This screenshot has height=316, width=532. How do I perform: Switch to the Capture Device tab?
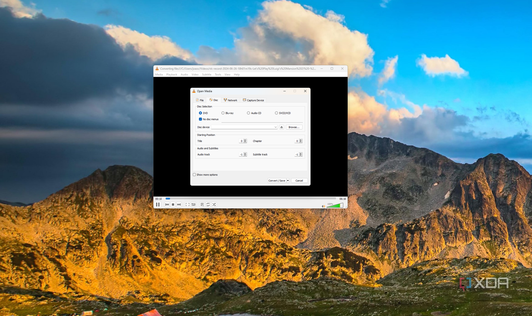[253, 100]
